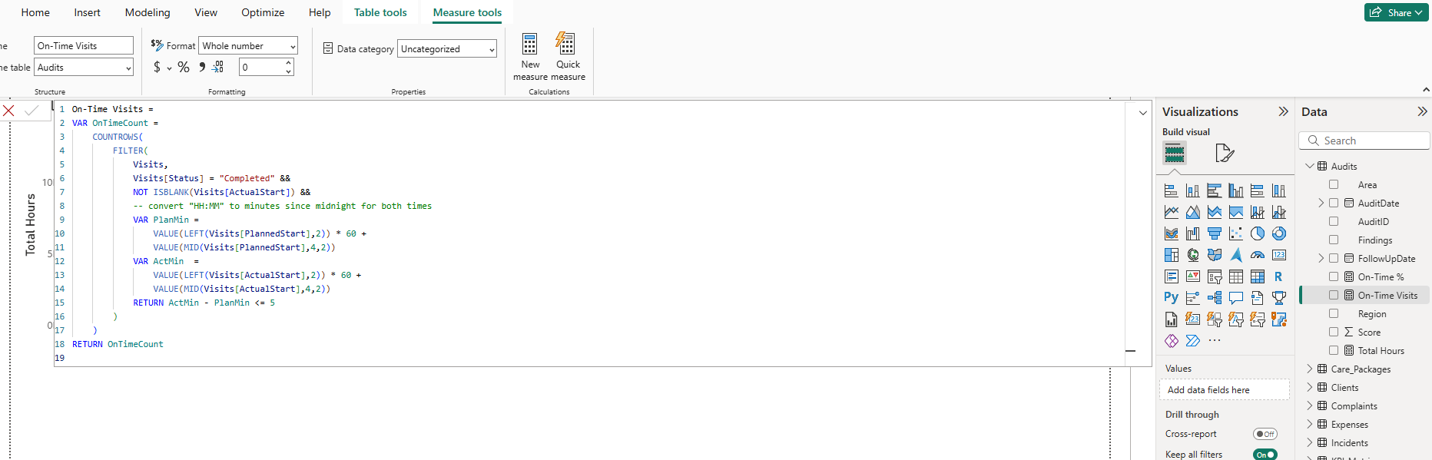The image size is (1432, 460).
Task: Switch to the Modeling tab
Action: 148,12
